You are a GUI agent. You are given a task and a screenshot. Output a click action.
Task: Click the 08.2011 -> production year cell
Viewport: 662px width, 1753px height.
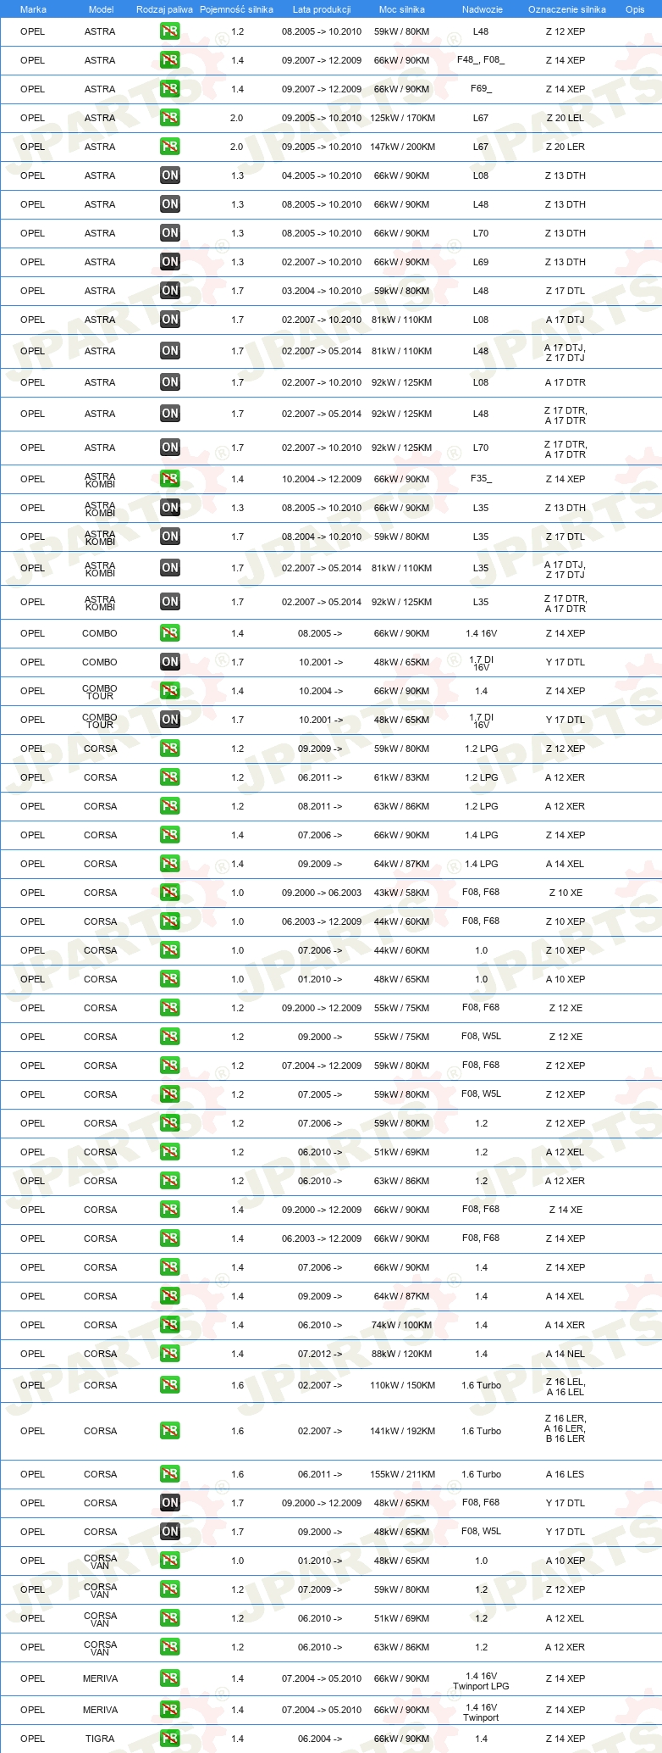(x=320, y=806)
